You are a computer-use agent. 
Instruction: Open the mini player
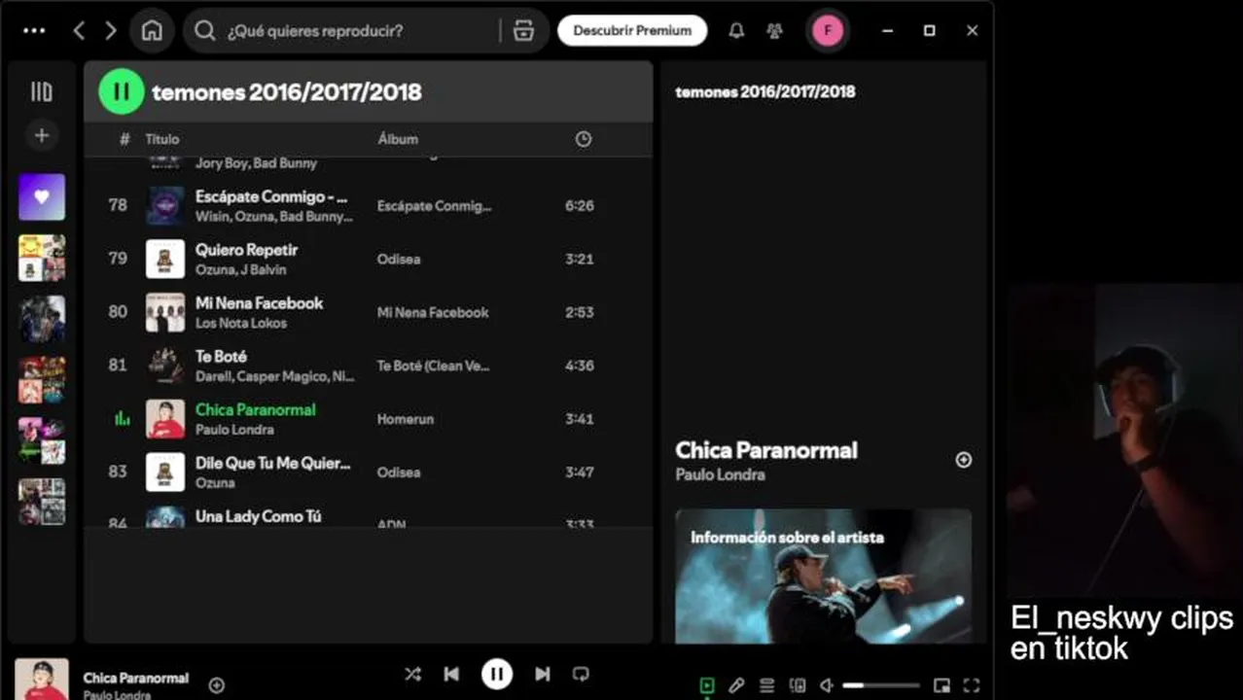tap(941, 685)
